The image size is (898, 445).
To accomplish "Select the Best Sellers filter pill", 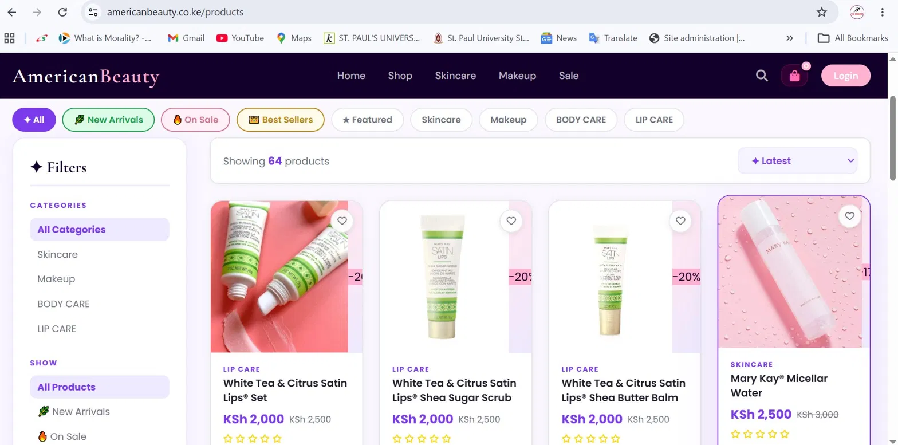I will [281, 120].
